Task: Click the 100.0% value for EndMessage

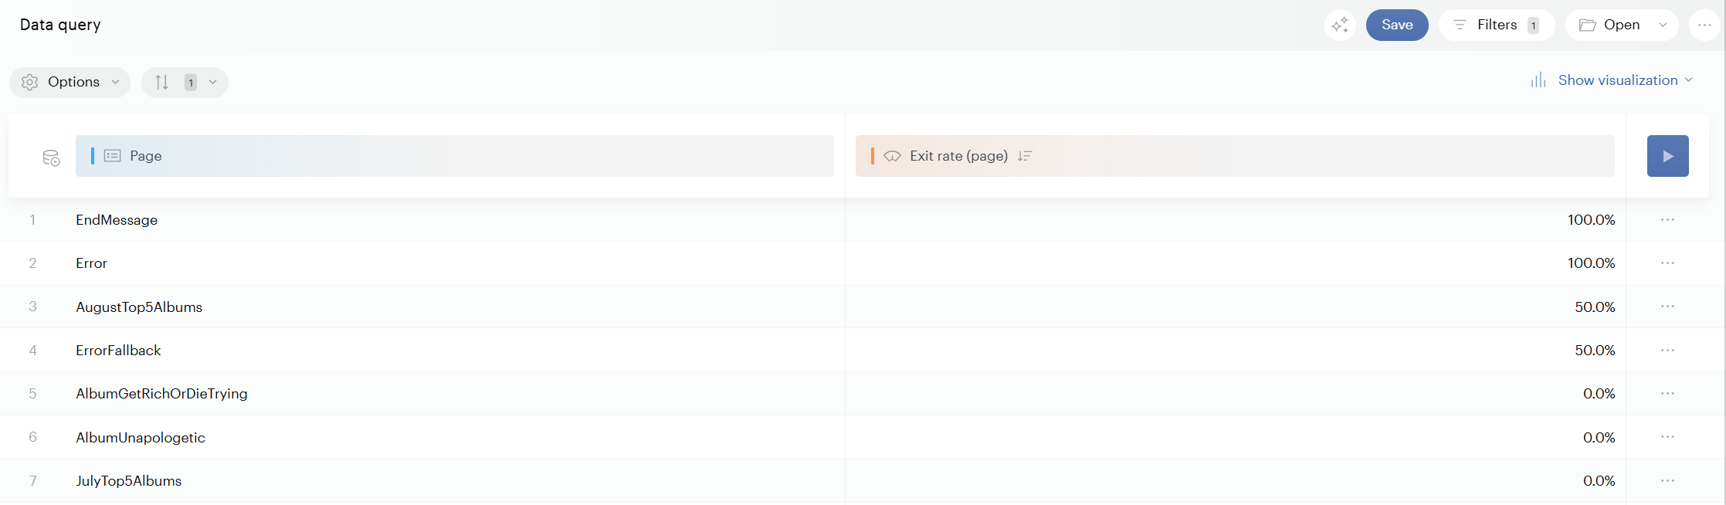Action: tap(1591, 220)
